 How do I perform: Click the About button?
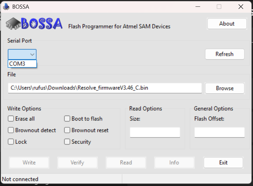(x=227, y=23)
